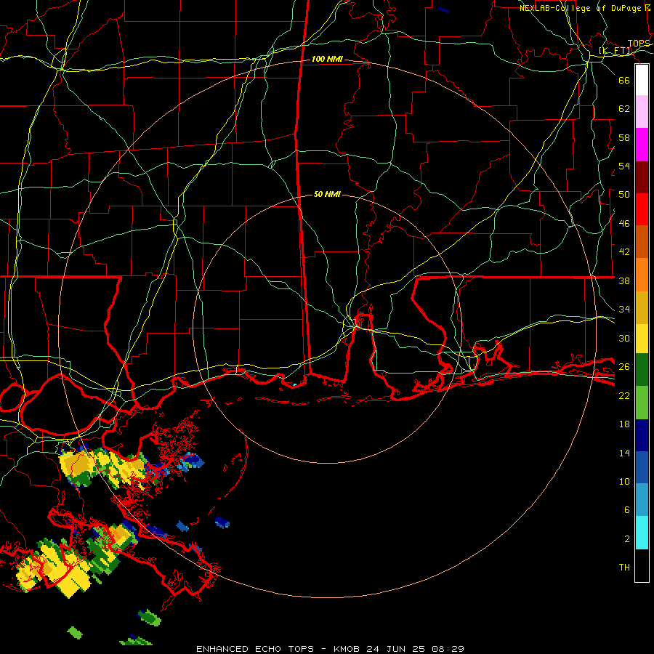This screenshot has width=654, height=654.
Task: Click the dark green swatch near 26
Action: (642, 370)
